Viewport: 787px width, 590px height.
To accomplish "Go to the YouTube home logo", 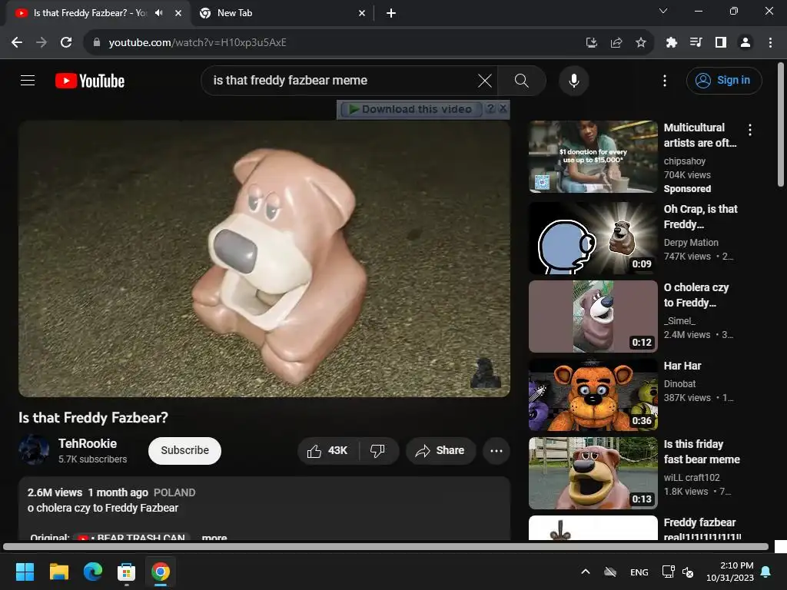I will (90, 81).
